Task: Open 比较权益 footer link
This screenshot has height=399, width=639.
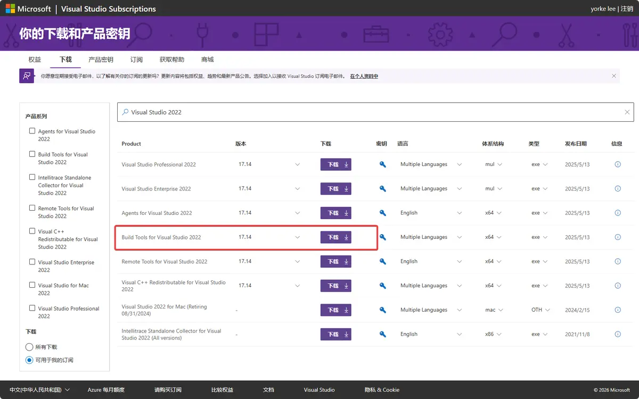Action: pos(222,390)
